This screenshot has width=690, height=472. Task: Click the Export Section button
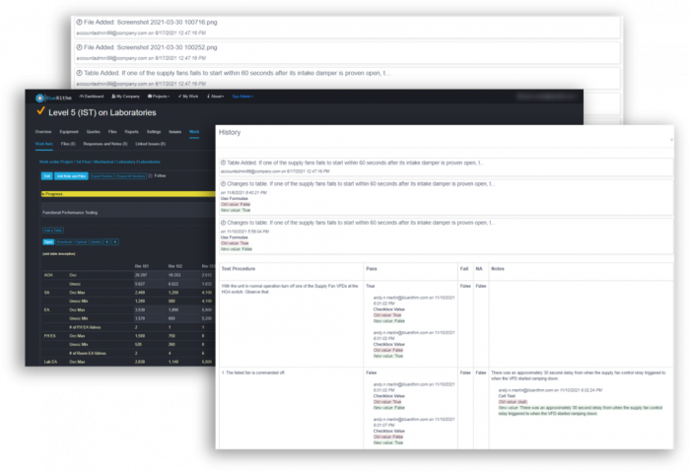click(x=102, y=176)
